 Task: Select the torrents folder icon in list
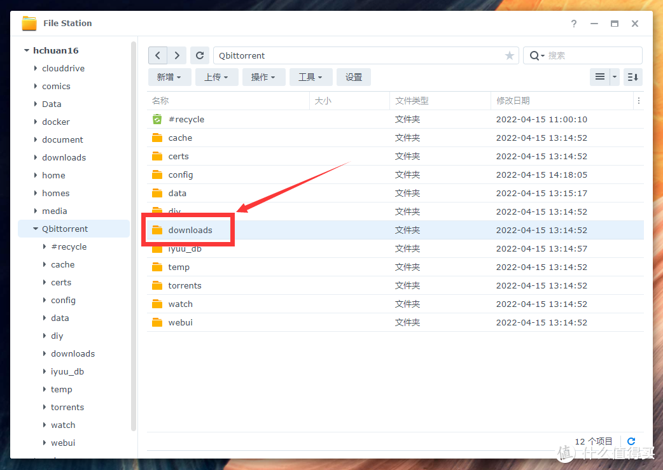[157, 285]
